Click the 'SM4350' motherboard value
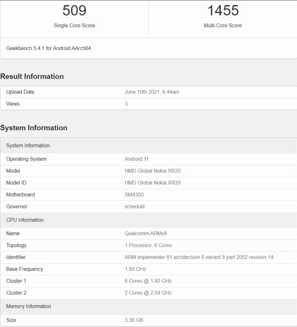The height and width of the screenshot is (327, 297). [134, 195]
